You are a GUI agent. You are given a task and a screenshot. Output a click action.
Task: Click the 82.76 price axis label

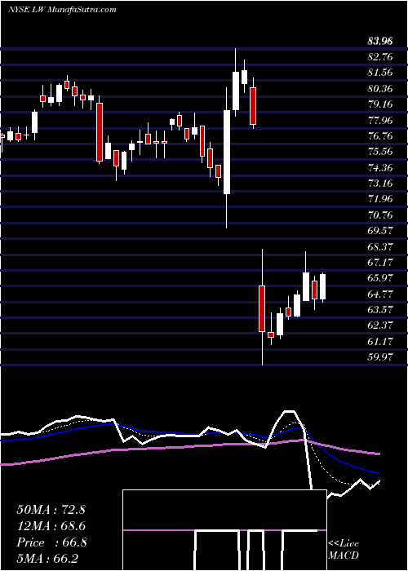click(380, 57)
